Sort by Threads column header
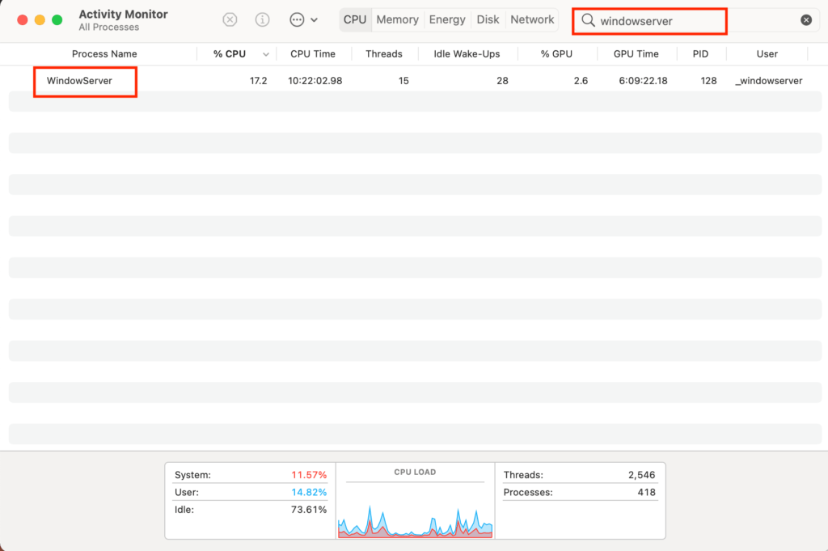The height and width of the screenshot is (551, 828). click(x=383, y=54)
